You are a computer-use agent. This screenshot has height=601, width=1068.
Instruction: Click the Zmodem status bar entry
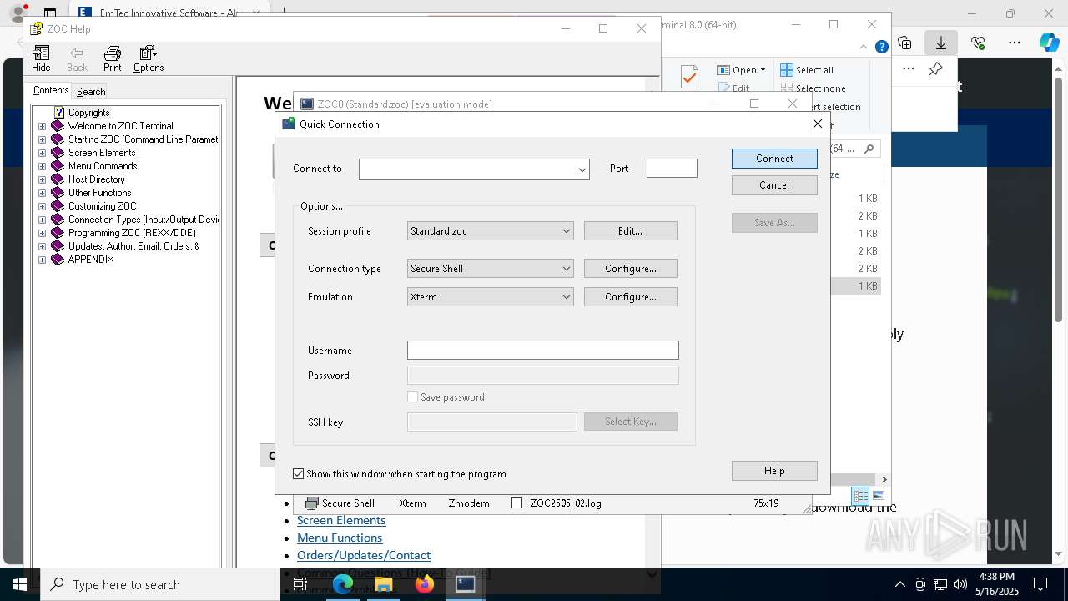(469, 503)
